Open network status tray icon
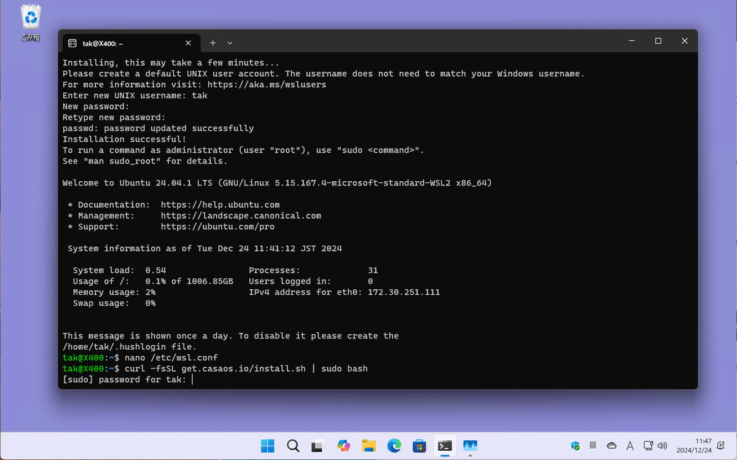737x460 pixels. click(649, 445)
